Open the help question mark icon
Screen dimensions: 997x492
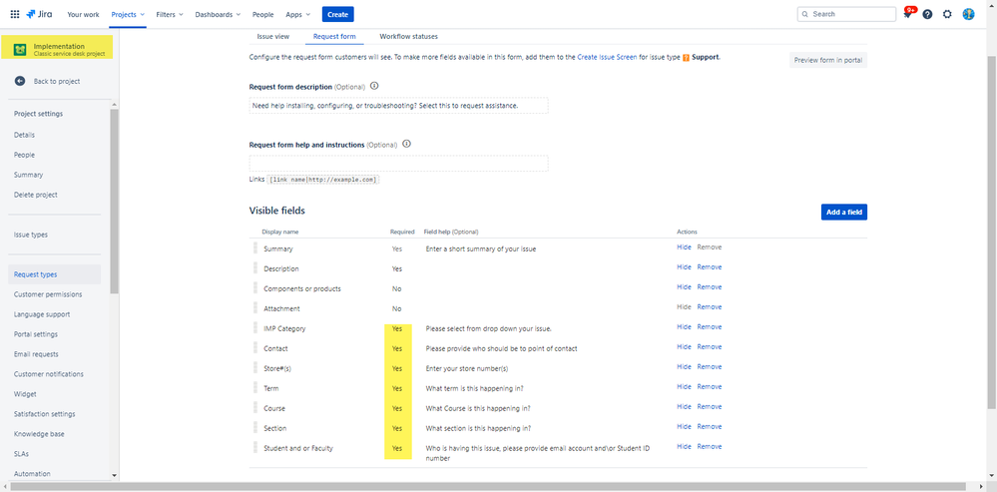(928, 14)
